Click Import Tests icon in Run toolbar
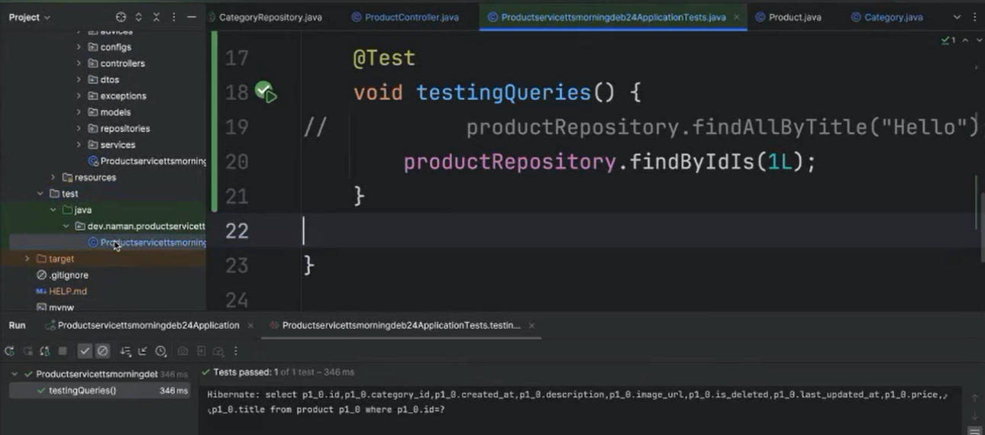Screen dimensions: 985x435 (201, 351)
